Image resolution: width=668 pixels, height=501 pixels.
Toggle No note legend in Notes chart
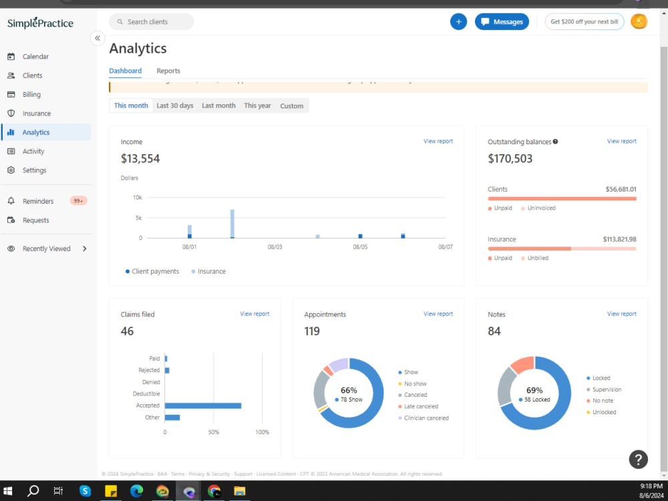[600, 400]
